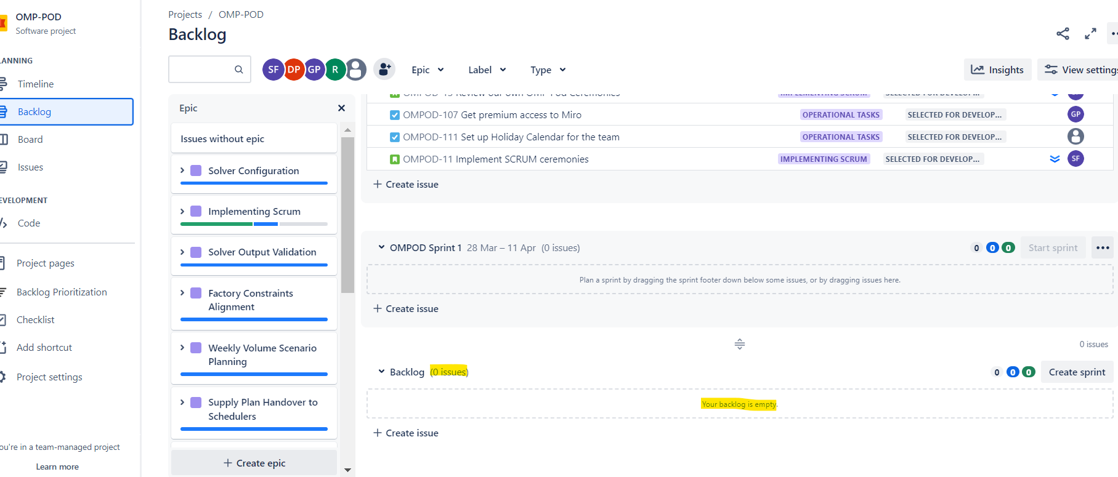
Task: Click the task type checkbox icon for OMPOD-107
Action: (x=395, y=115)
